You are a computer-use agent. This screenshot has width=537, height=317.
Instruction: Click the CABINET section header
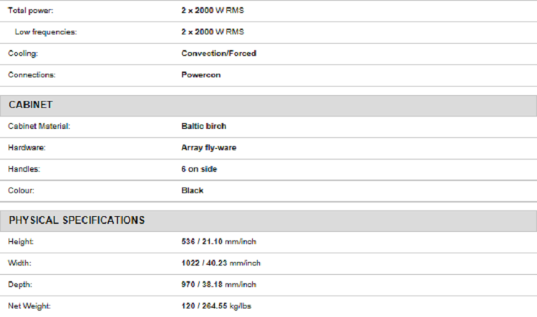tap(31, 105)
